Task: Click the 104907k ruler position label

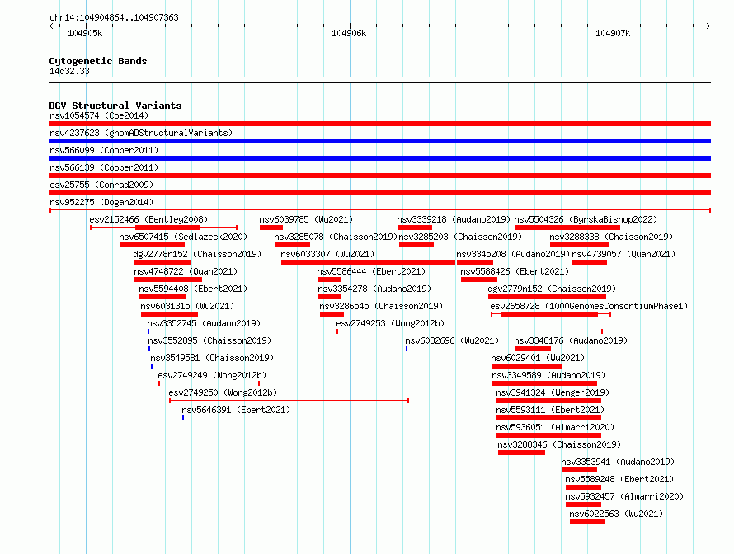Action: click(614, 33)
